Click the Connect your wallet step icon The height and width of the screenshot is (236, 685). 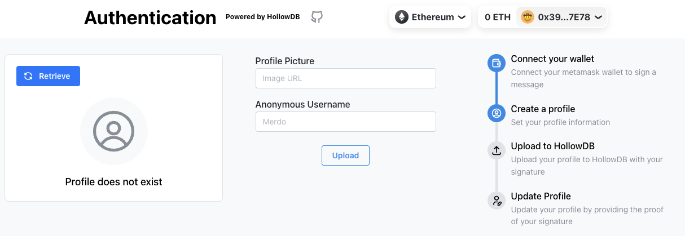click(x=497, y=63)
